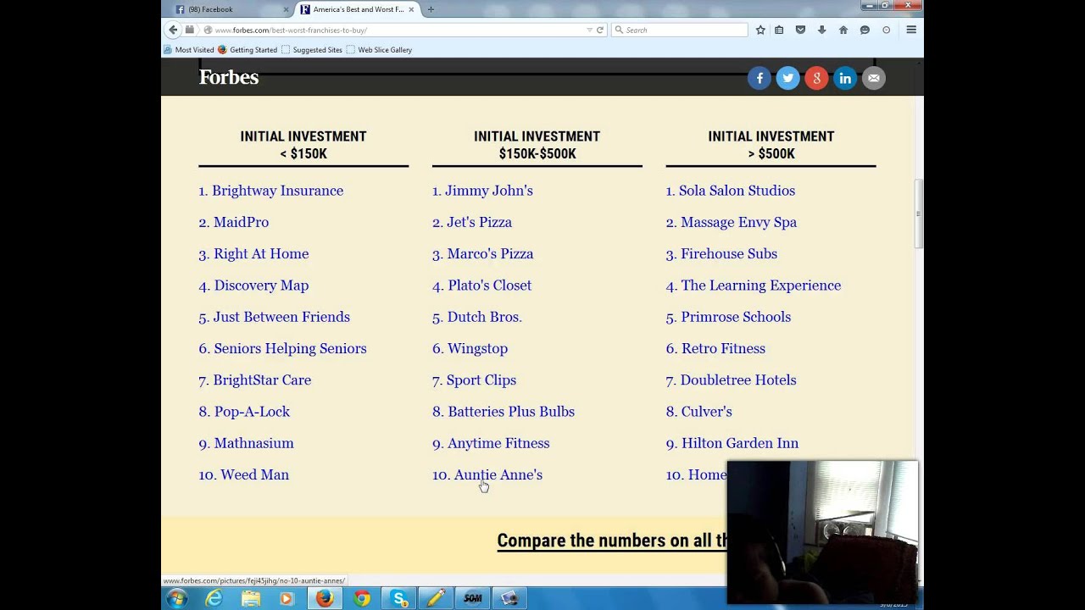Open the webcam recorder app in taskbar
1085x610 pixels.
coord(509,598)
